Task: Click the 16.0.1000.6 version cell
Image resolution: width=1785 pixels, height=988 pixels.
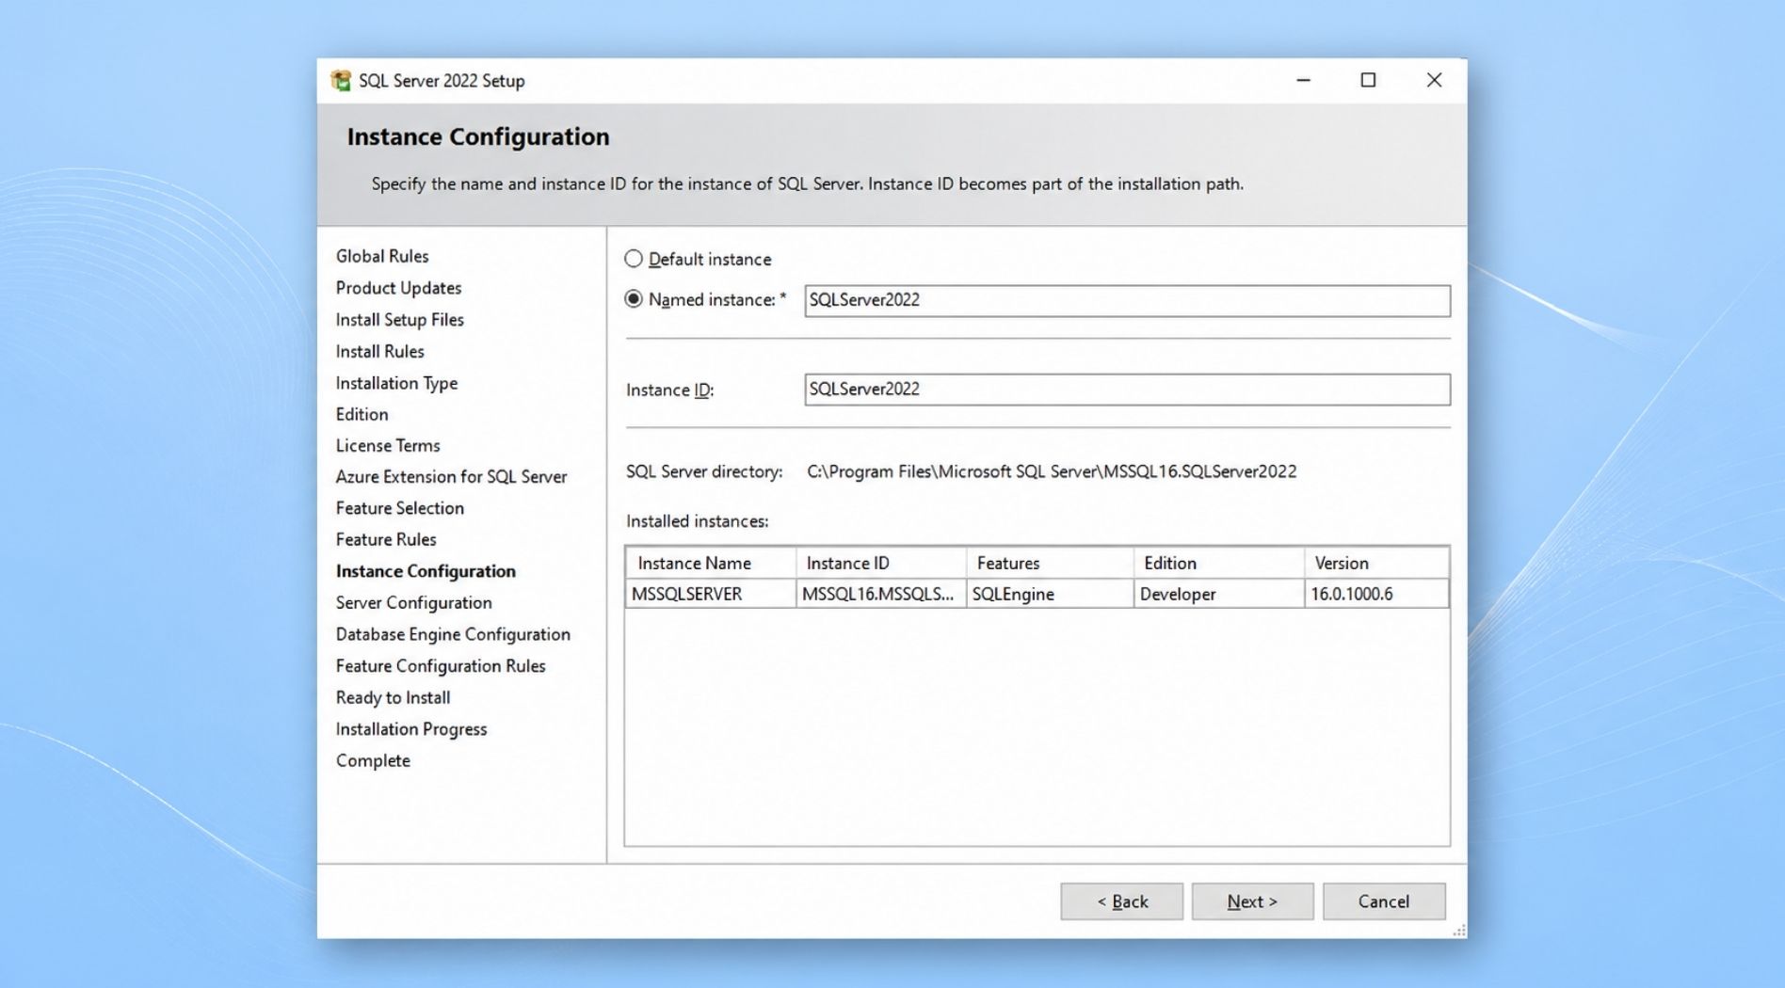Action: 1376,594
